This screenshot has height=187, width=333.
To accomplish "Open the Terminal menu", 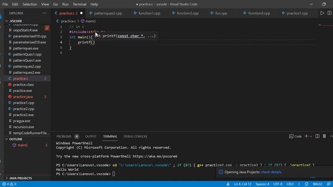I will pyautogui.click(x=80, y=4).
